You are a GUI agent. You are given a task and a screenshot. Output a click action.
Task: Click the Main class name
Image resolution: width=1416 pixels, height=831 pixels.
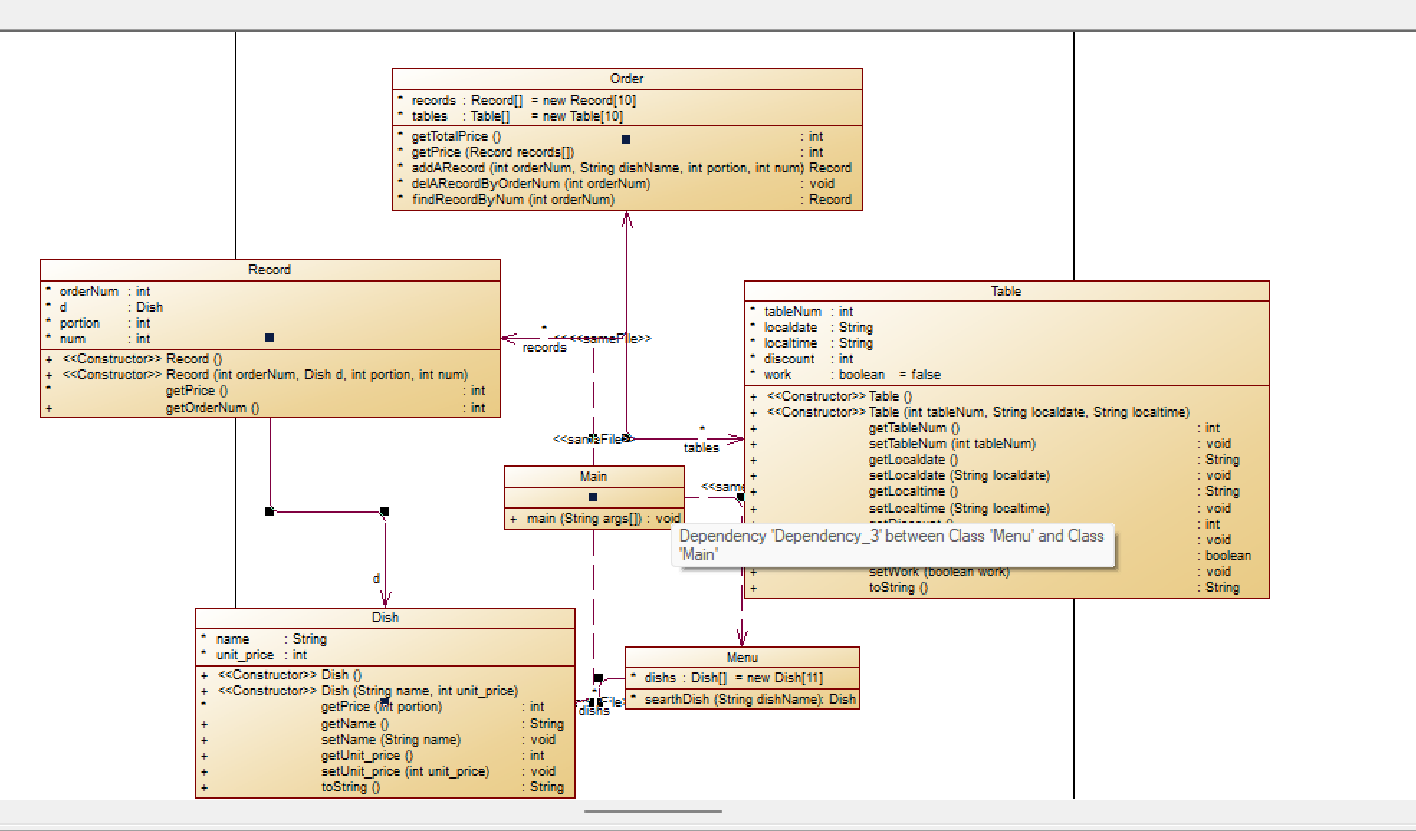pos(594,477)
